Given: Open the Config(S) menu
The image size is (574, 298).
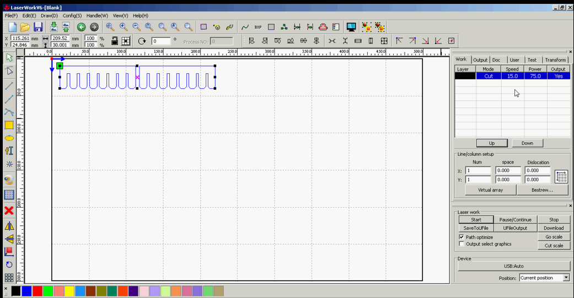Looking at the screenshot, I should point(72,16).
